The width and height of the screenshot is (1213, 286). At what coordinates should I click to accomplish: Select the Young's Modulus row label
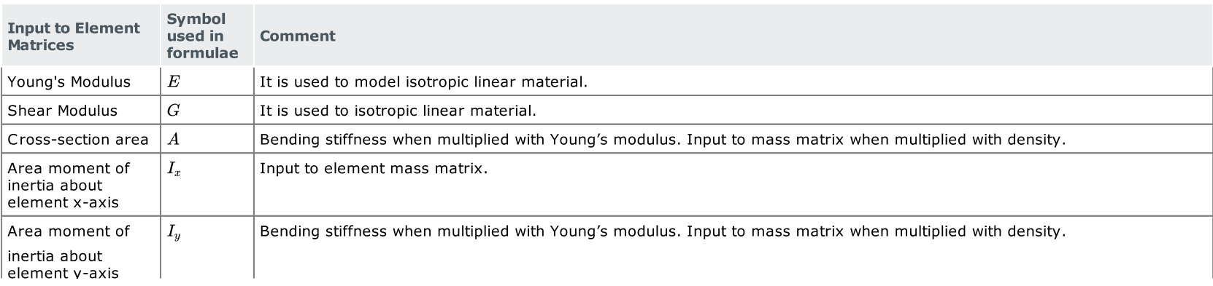(69, 82)
